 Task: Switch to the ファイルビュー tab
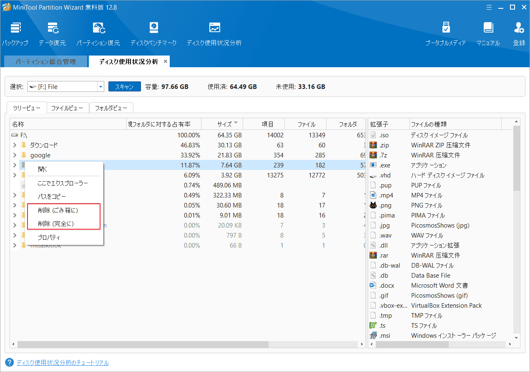68,108
